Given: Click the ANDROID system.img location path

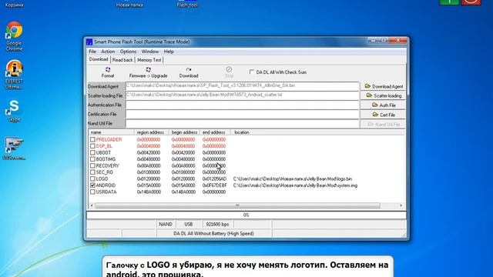Looking at the screenshot, I should [x=295, y=185].
